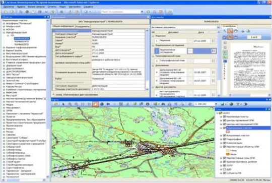
Task: Switch to the Координаты tab
Action: 83,26
